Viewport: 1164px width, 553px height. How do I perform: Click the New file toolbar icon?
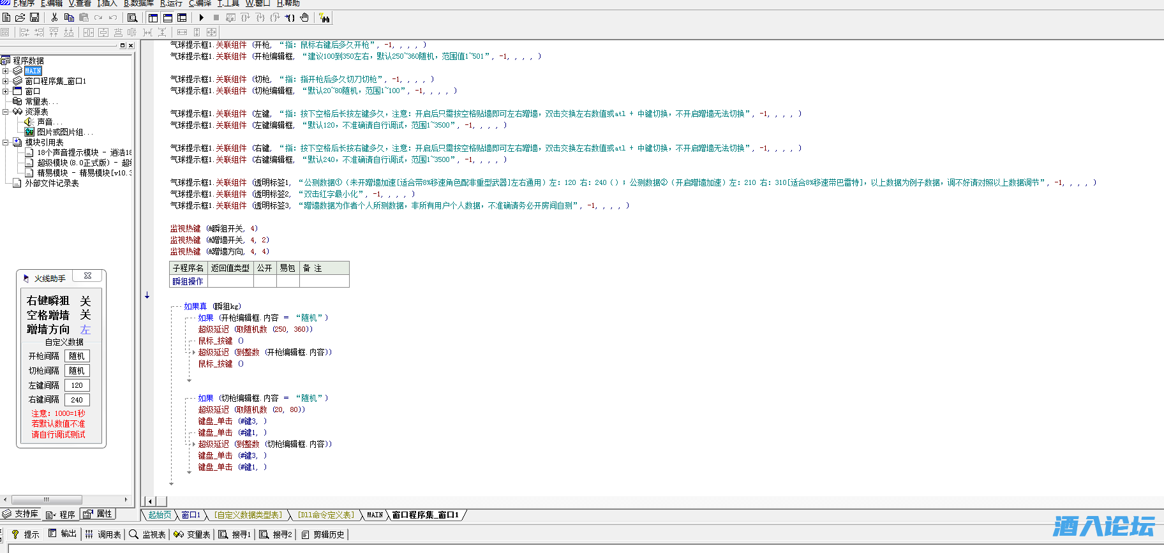tap(6, 18)
